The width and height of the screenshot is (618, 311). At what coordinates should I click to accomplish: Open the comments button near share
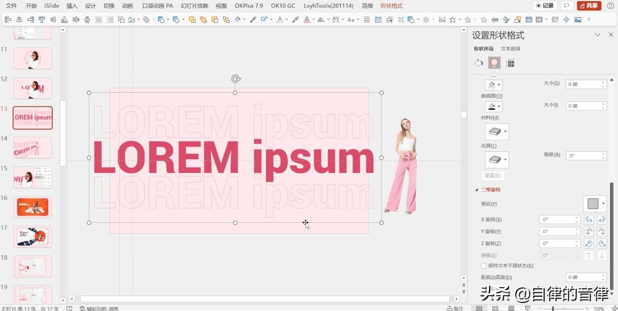pyautogui.click(x=567, y=6)
